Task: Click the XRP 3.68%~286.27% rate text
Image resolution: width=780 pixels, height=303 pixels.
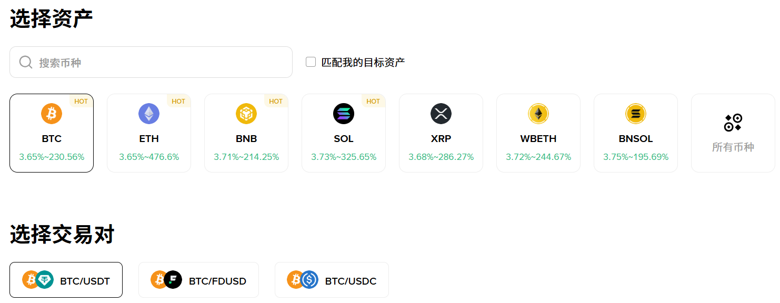Action: [441, 157]
